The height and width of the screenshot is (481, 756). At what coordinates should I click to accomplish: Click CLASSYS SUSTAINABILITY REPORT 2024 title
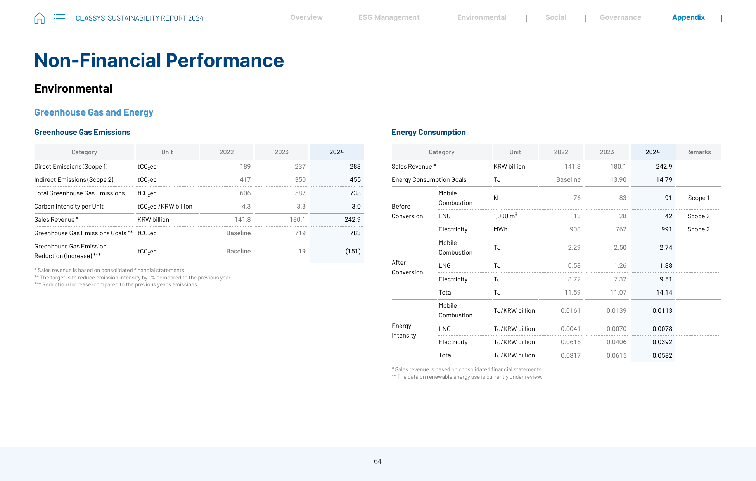[x=139, y=18]
